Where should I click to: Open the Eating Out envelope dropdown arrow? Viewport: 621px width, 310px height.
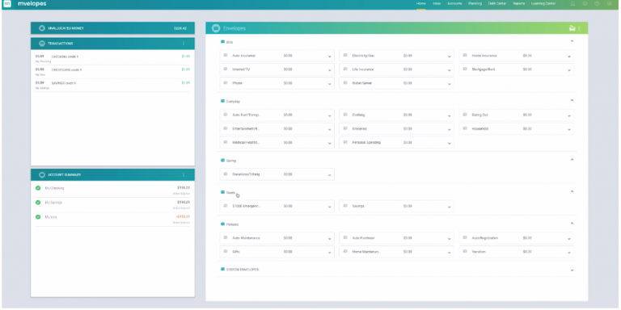569,116
